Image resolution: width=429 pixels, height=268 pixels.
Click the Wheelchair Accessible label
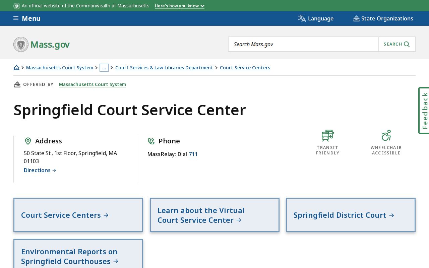pos(386,150)
